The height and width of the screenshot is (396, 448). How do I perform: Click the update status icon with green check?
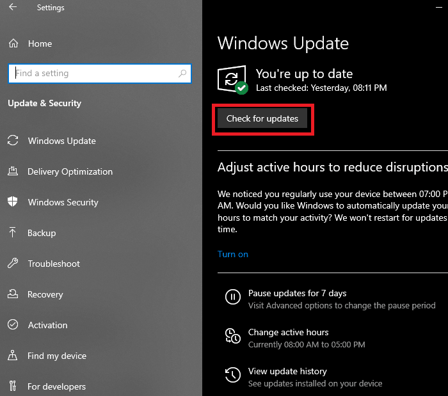[x=232, y=80]
